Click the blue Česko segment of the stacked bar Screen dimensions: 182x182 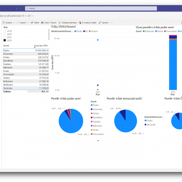tap(173, 65)
